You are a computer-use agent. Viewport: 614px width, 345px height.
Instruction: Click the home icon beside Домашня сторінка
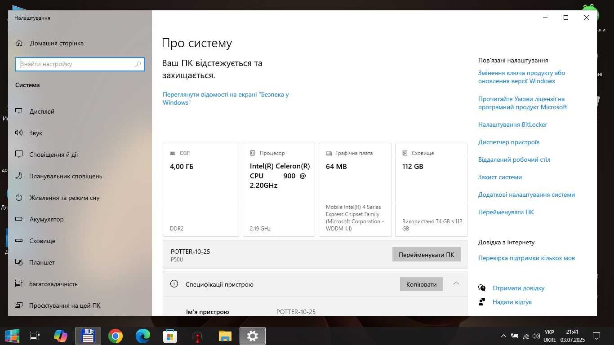pyautogui.click(x=19, y=43)
